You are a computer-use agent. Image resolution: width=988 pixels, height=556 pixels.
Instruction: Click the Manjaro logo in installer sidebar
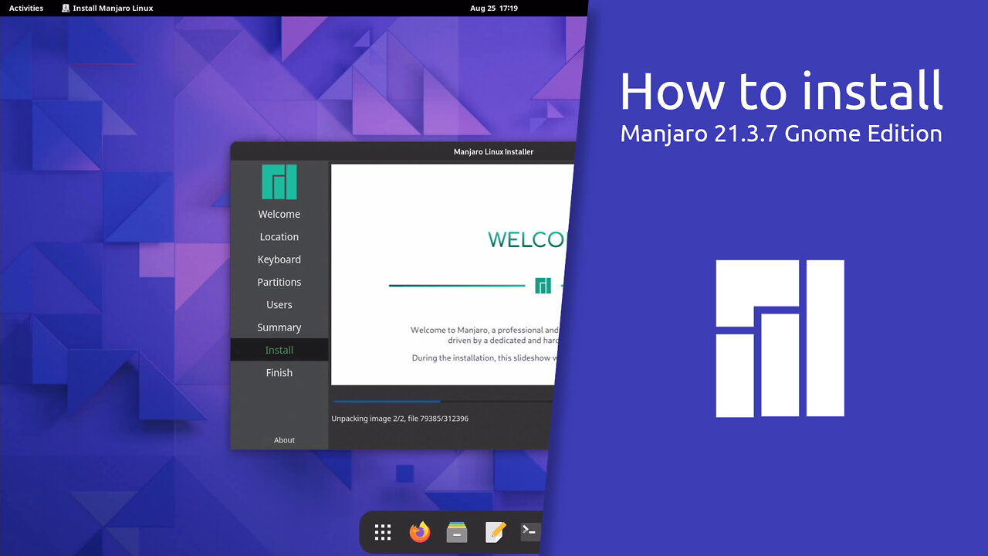279,181
